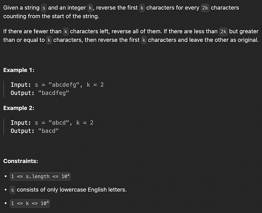The image size is (262, 213).
Task: Click the 'k' chip after 'an integer'
Action: [90, 8]
